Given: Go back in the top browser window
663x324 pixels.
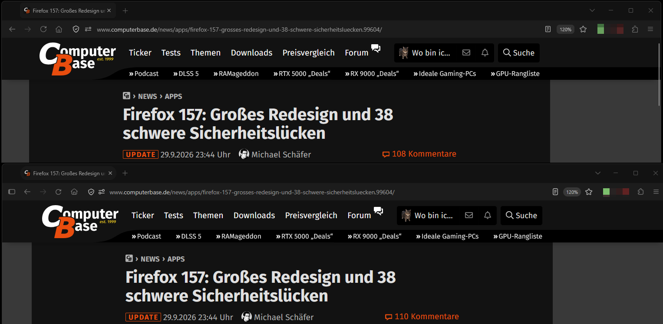Looking at the screenshot, I should point(12,29).
